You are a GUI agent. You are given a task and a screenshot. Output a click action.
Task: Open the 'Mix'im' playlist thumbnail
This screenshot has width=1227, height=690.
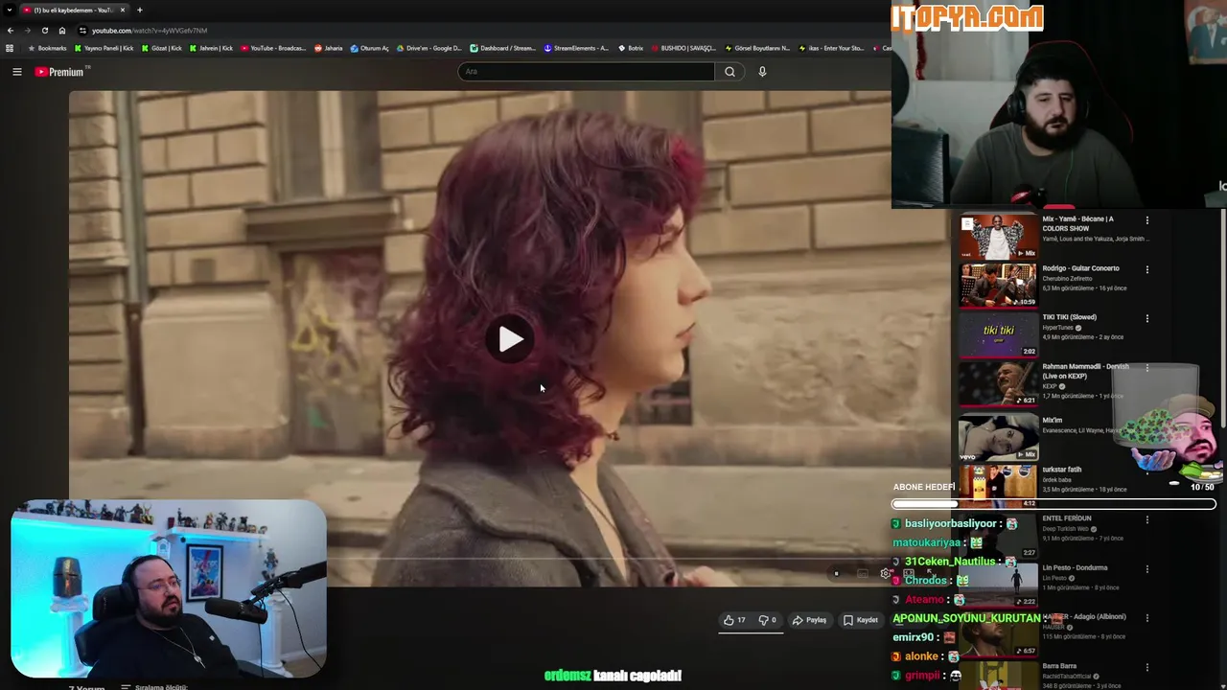click(x=998, y=437)
